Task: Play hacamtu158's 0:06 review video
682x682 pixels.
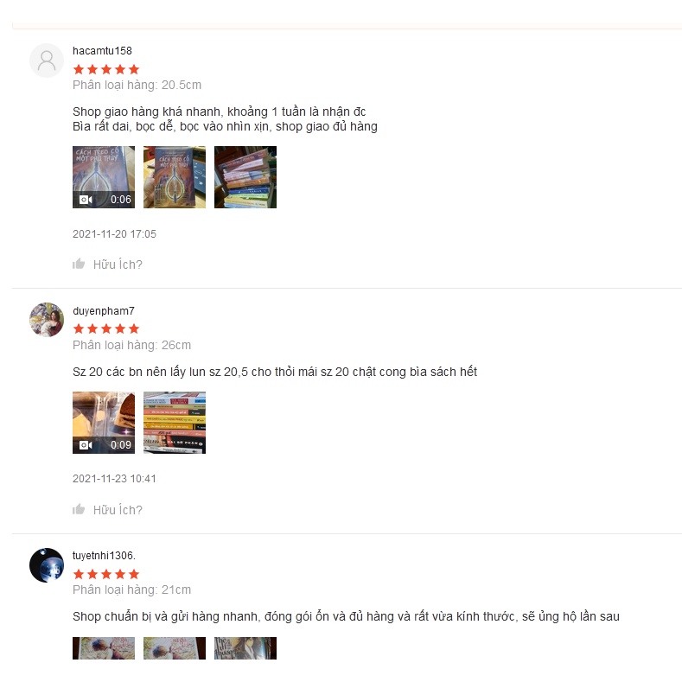Action: coord(104,177)
